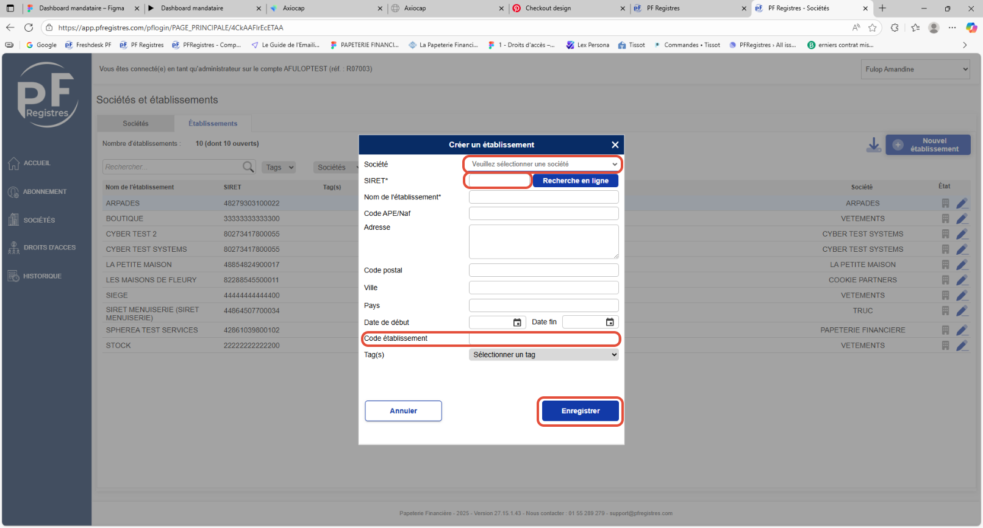Viewport: 983px width, 528px height.
Task: Click the building state icon for ARPADES
Action: coord(945,203)
